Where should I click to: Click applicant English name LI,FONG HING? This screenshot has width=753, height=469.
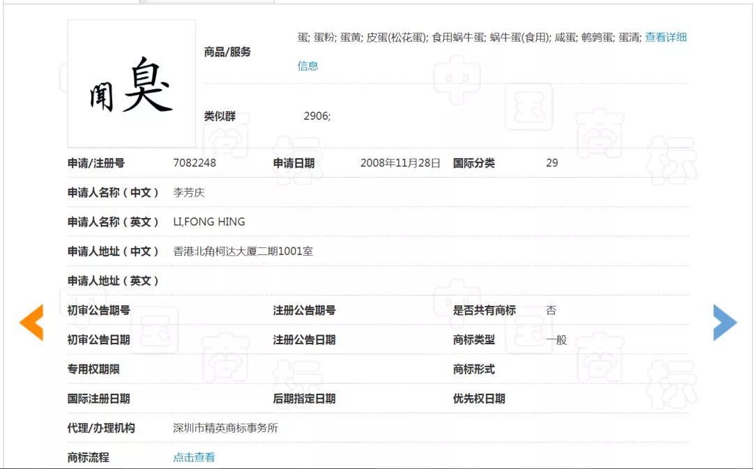[x=209, y=222]
